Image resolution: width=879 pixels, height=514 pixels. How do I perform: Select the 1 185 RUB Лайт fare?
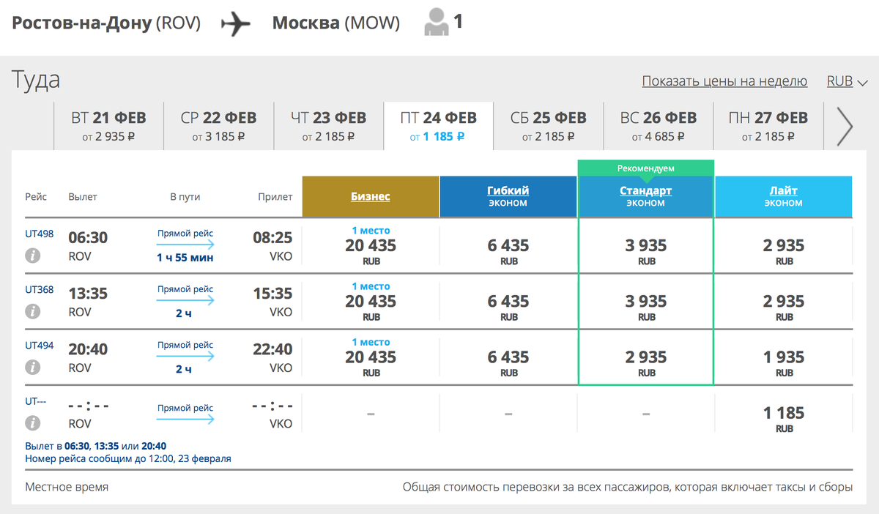[784, 419]
